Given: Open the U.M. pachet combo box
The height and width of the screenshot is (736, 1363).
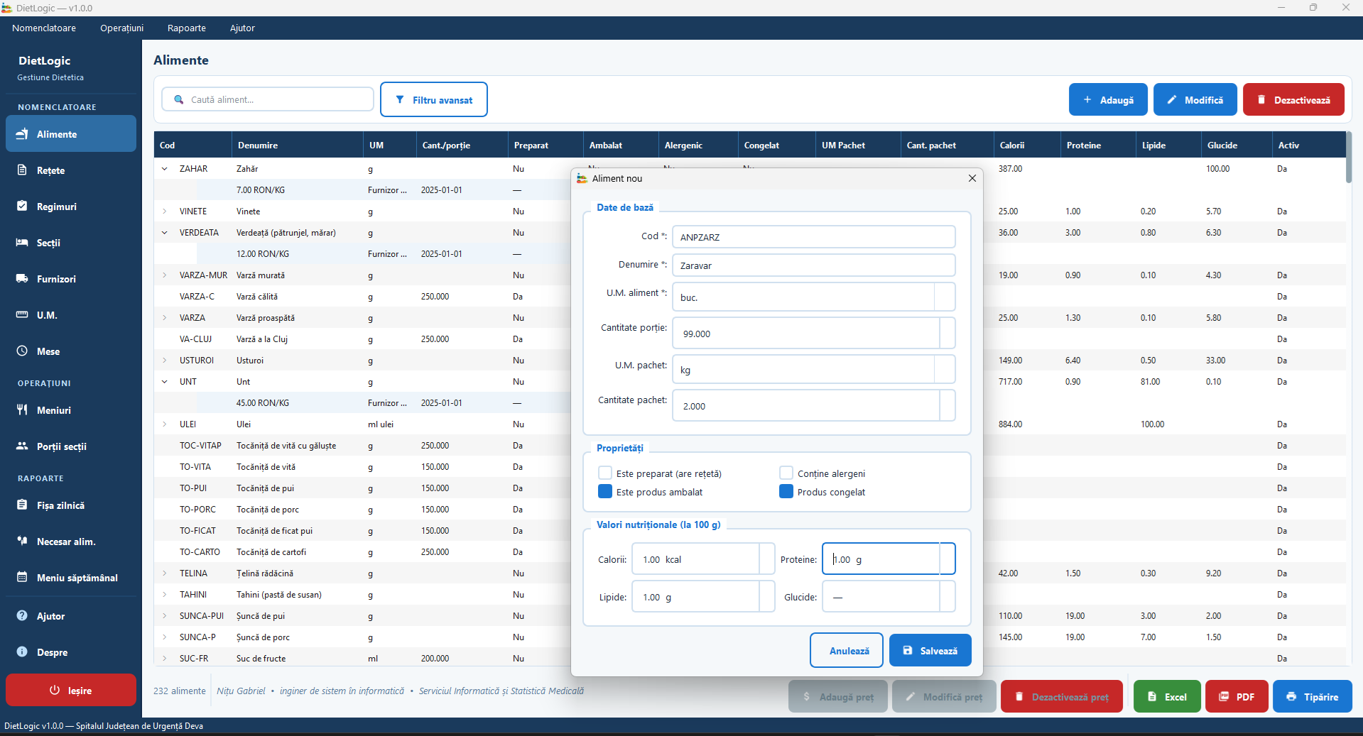Looking at the screenshot, I should 814,369.
